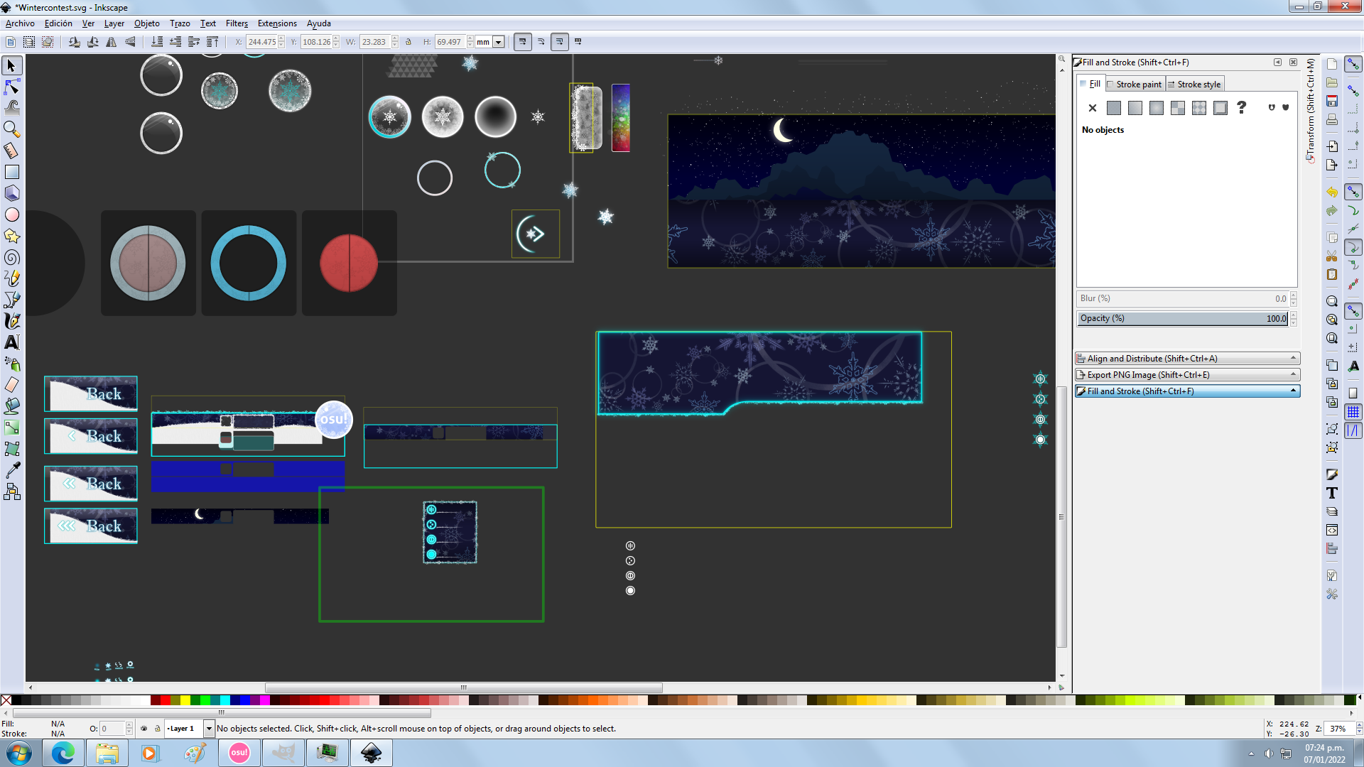This screenshot has height=767, width=1364.
Task: Iconify the Fill and Stroke dialog
Action: click(1277, 62)
